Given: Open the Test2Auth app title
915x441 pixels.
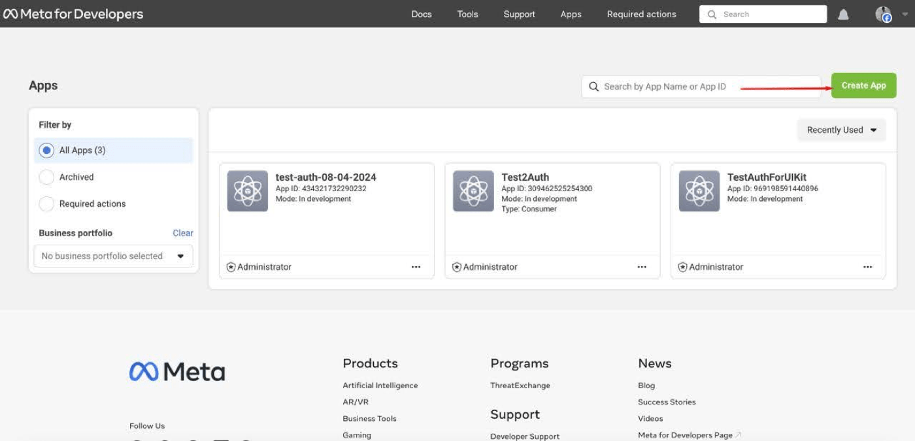Looking at the screenshot, I should click(x=525, y=177).
